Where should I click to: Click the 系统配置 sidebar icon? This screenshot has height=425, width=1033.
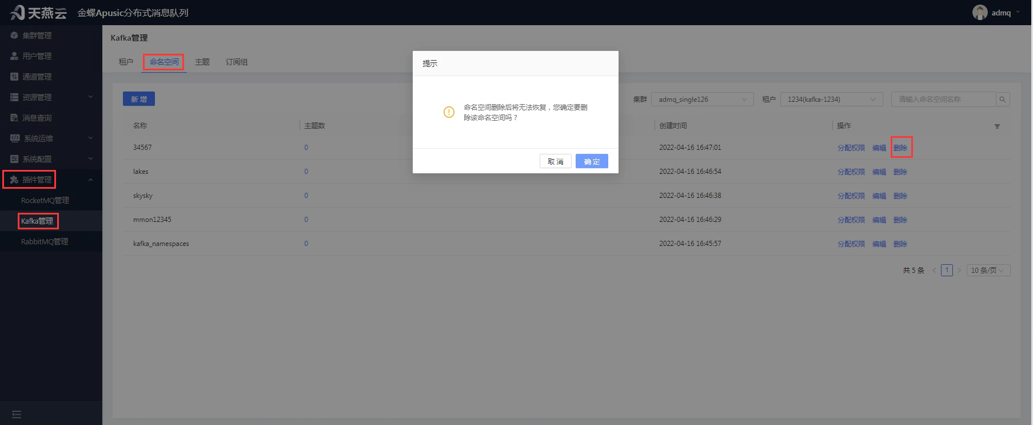point(14,159)
